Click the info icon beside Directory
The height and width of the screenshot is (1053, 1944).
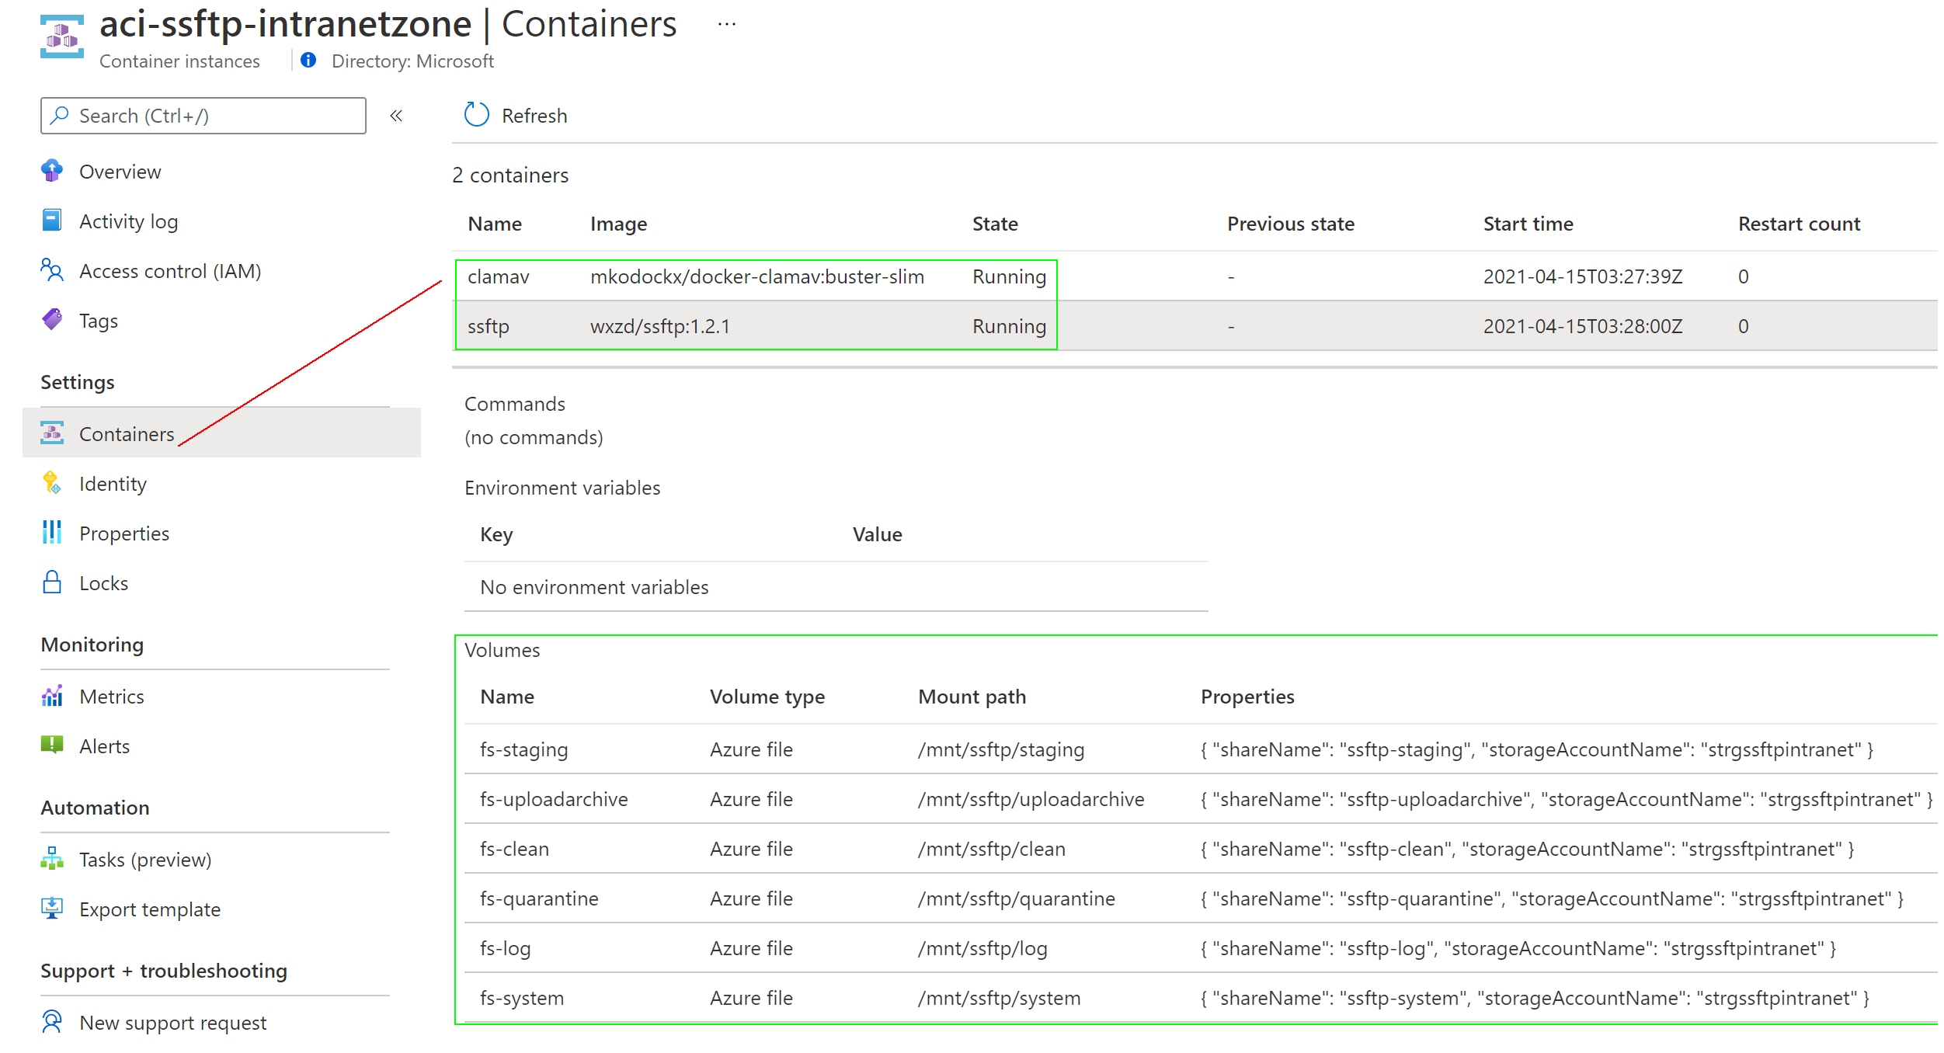coord(308,61)
